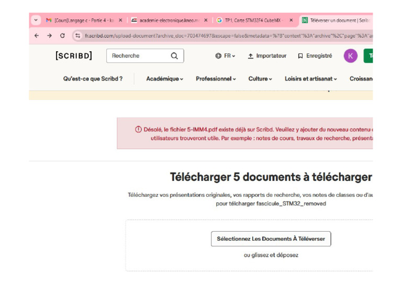Click the 5-IMM4.pdf error message text
The height and width of the screenshot is (284, 402).
click(x=258, y=134)
